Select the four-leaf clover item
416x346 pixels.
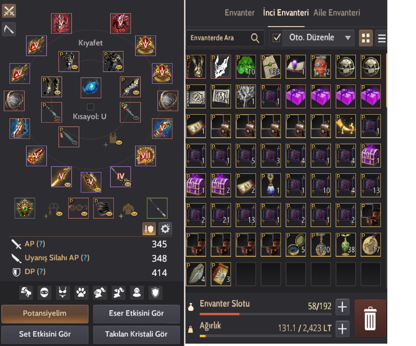pyautogui.click(x=246, y=67)
